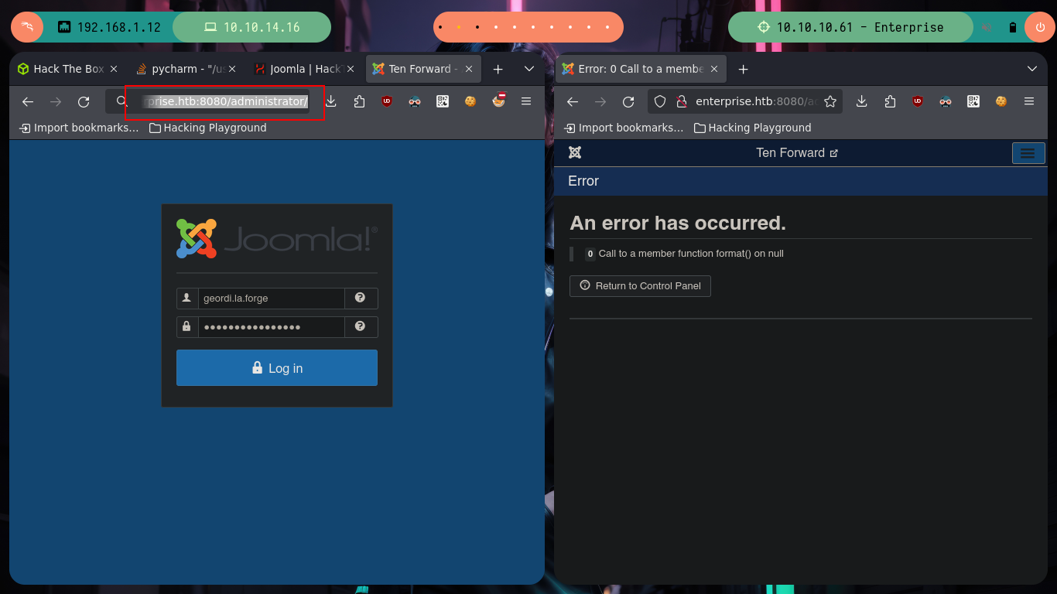This screenshot has width=1057, height=594.
Task: Open QR code extension in right browser window
Action: 973,101
